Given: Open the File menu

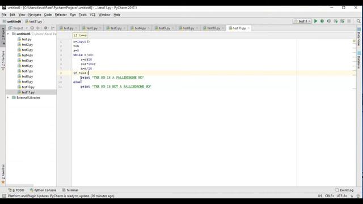Looking at the screenshot, I should pyautogui.click(x=4, y=15).
